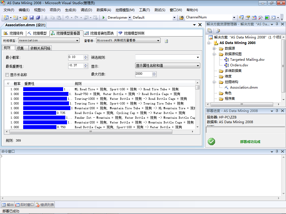Viewport: 286px width, 214px height.
Task: Pin the deployment progress panel
Action: click(277, 111)
